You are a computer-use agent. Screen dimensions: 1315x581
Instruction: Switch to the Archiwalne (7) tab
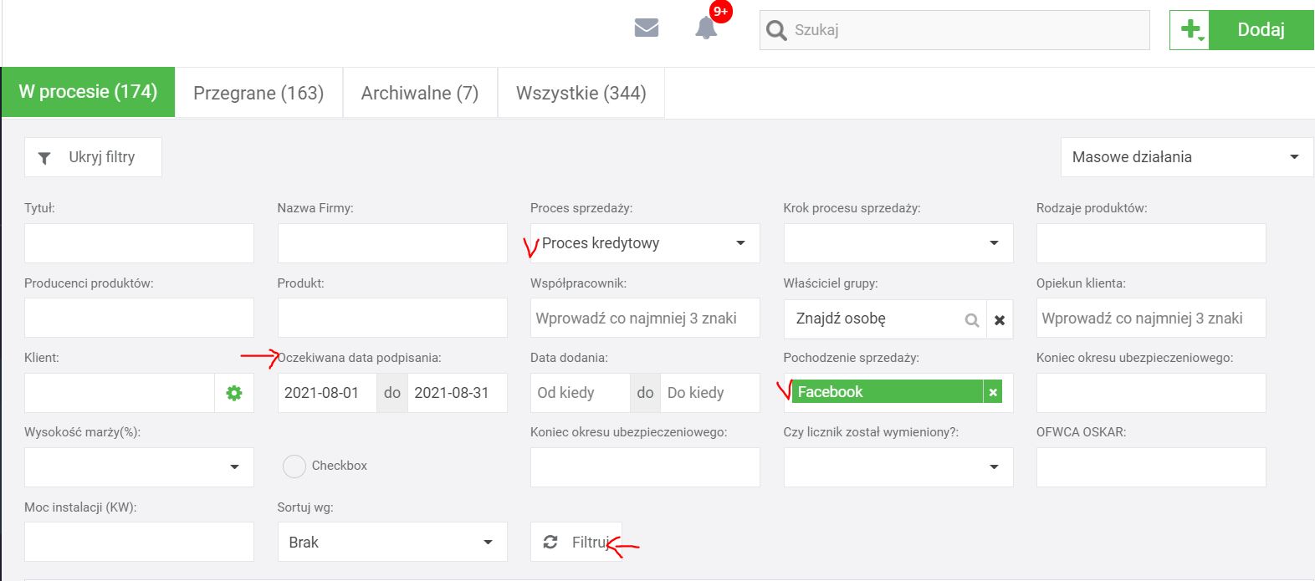tap(419, 93)
